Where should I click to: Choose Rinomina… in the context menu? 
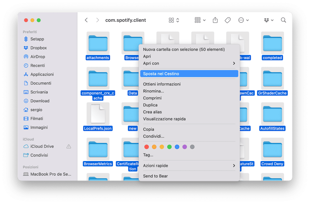189,91
